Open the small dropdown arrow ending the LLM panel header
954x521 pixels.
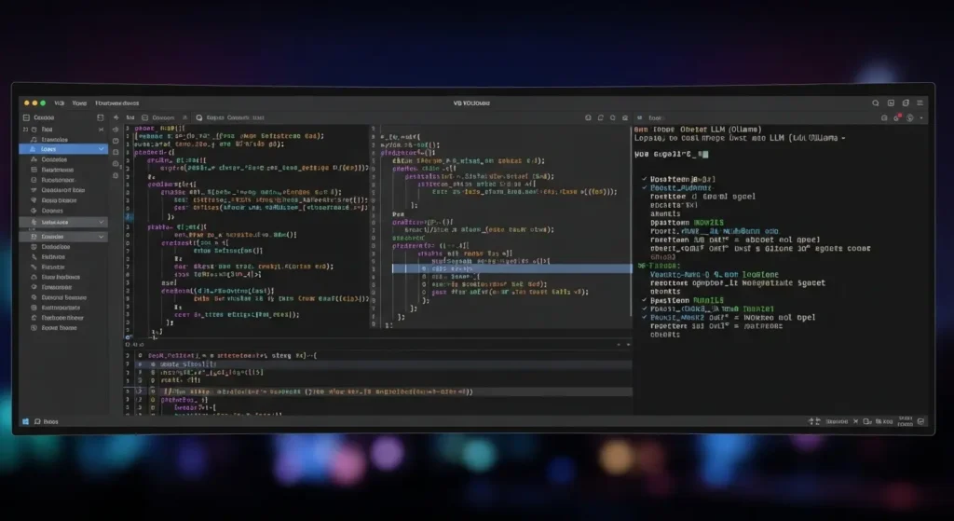coord(921,118)
